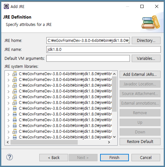Click the library list scroll down arrow

[114, 137]
